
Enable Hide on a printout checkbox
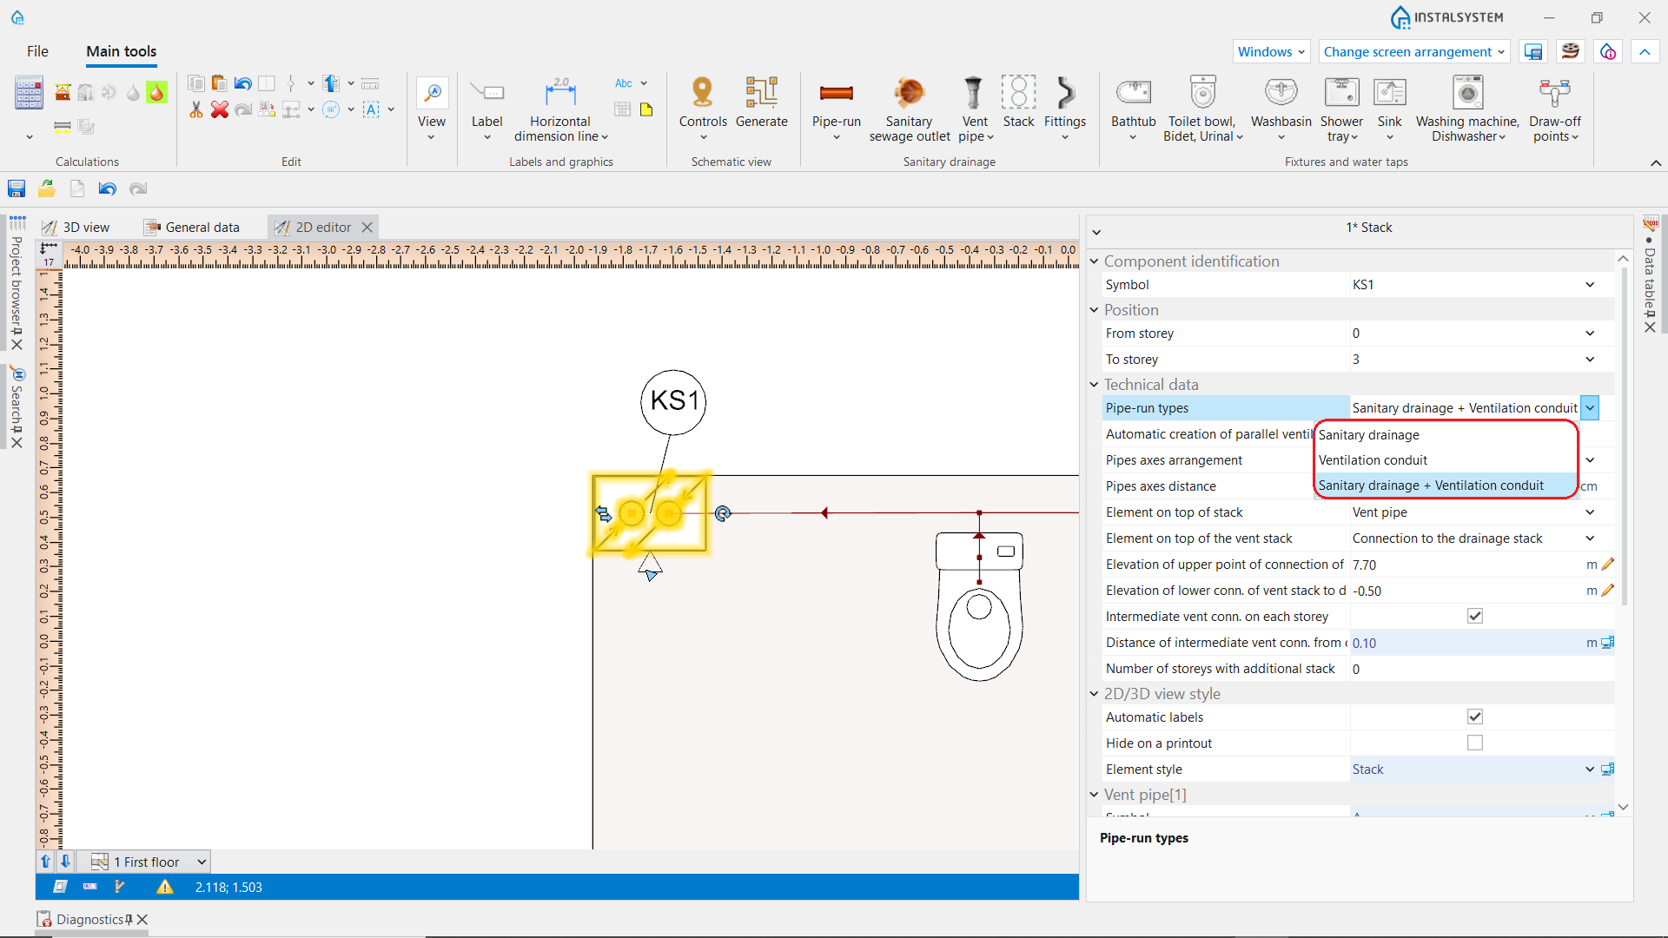[x=1474, y=743]
